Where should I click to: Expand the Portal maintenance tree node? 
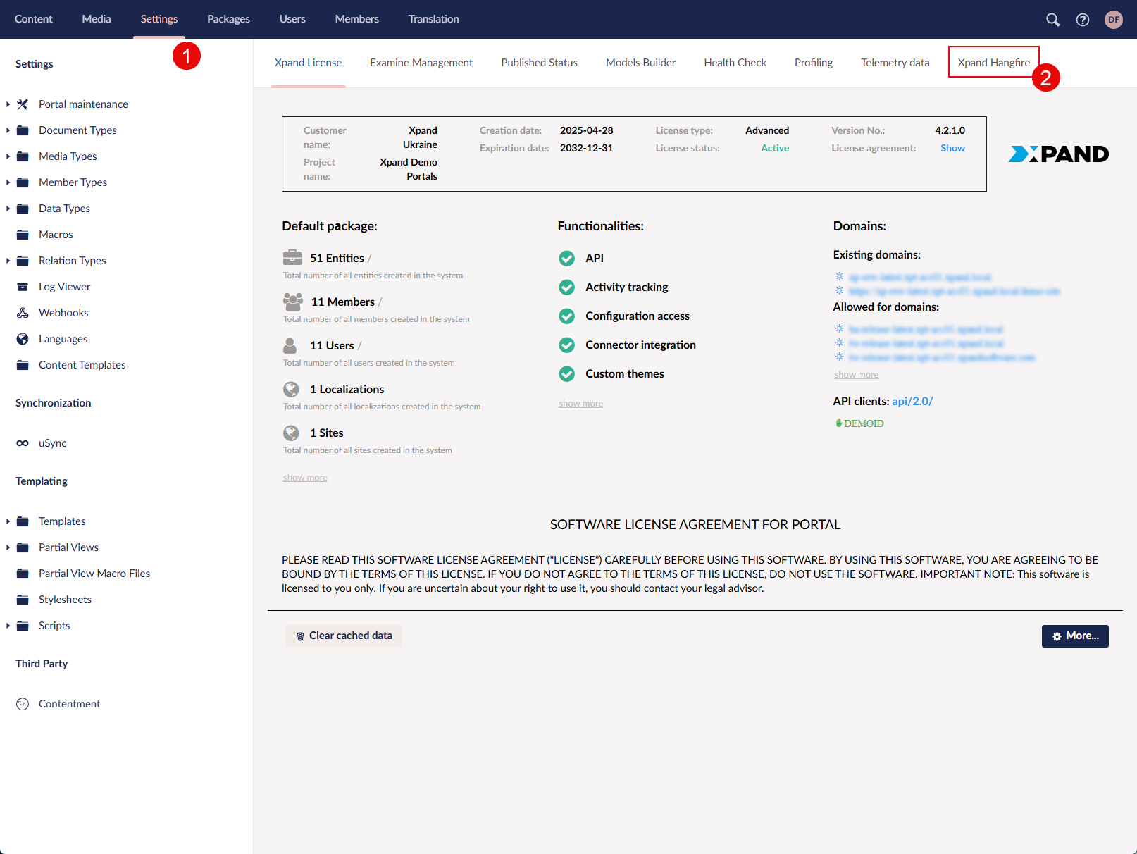click(8, 104)
